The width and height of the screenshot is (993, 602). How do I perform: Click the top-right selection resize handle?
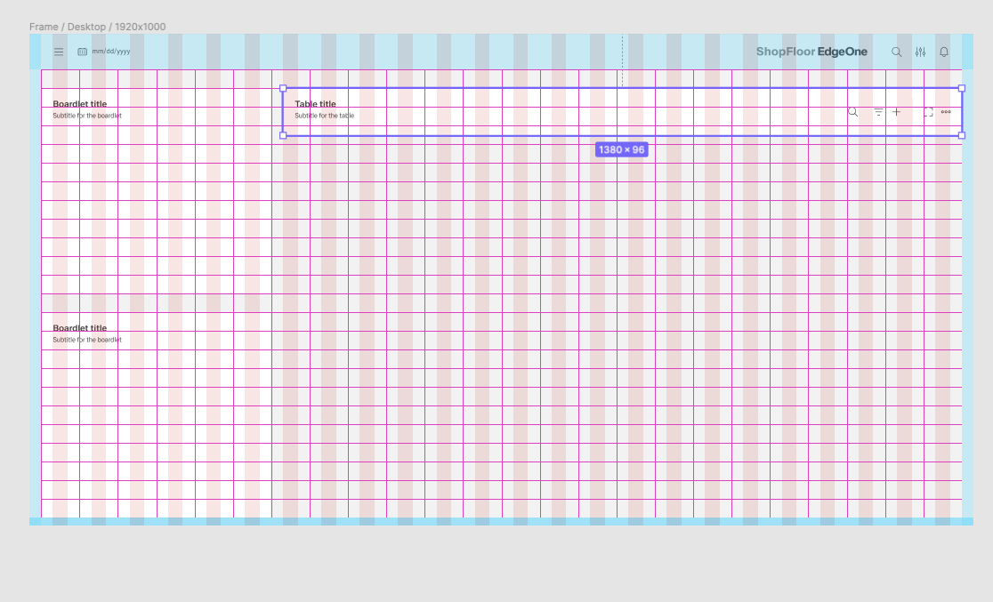click(961, 88)
